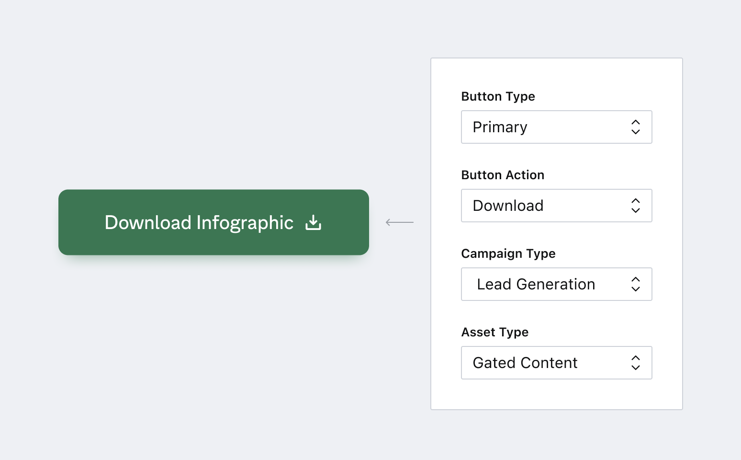Click up-down chevrons in Button Action field
Screen dimensions: 741x460
point(635,206)
